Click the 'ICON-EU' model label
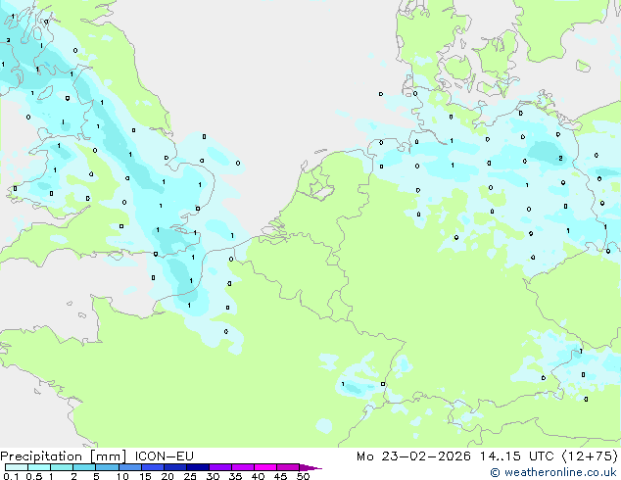The height and width of the screenshot is (480, 621). (x=164, y=456)
